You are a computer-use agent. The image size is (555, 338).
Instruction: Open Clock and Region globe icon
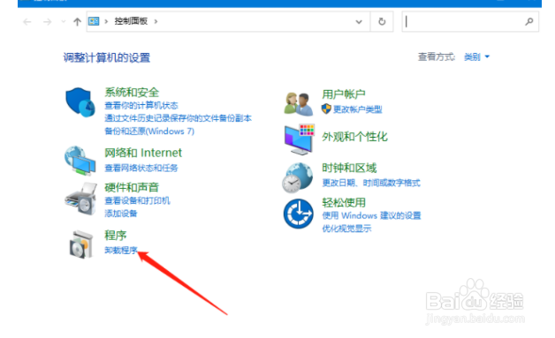tap(298, 177)
